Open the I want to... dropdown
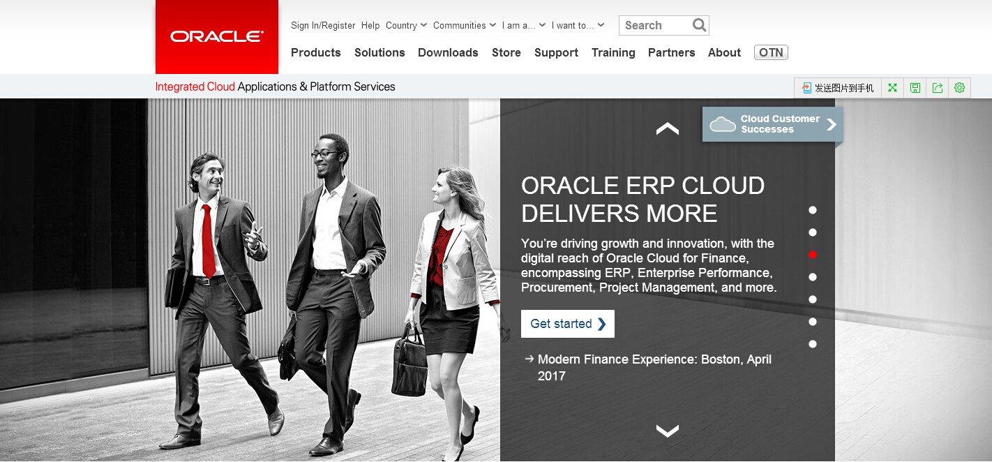The height and width of the screenshot is (462, 992). click(x=577, y=25)
